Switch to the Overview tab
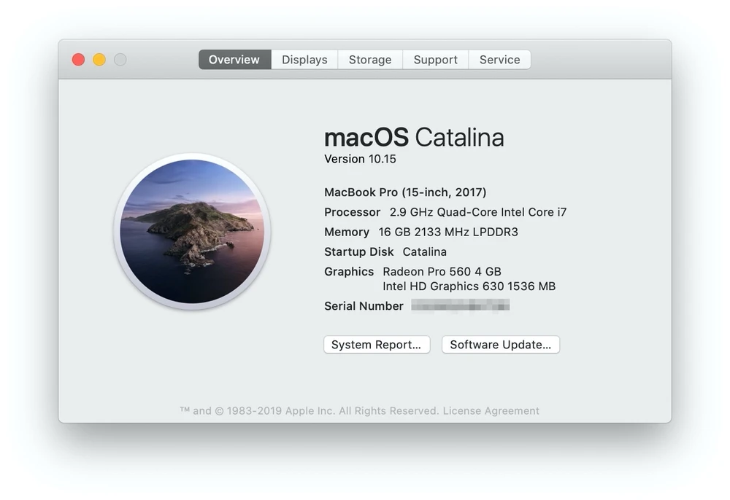730x500 pixels. pos(234,60)
